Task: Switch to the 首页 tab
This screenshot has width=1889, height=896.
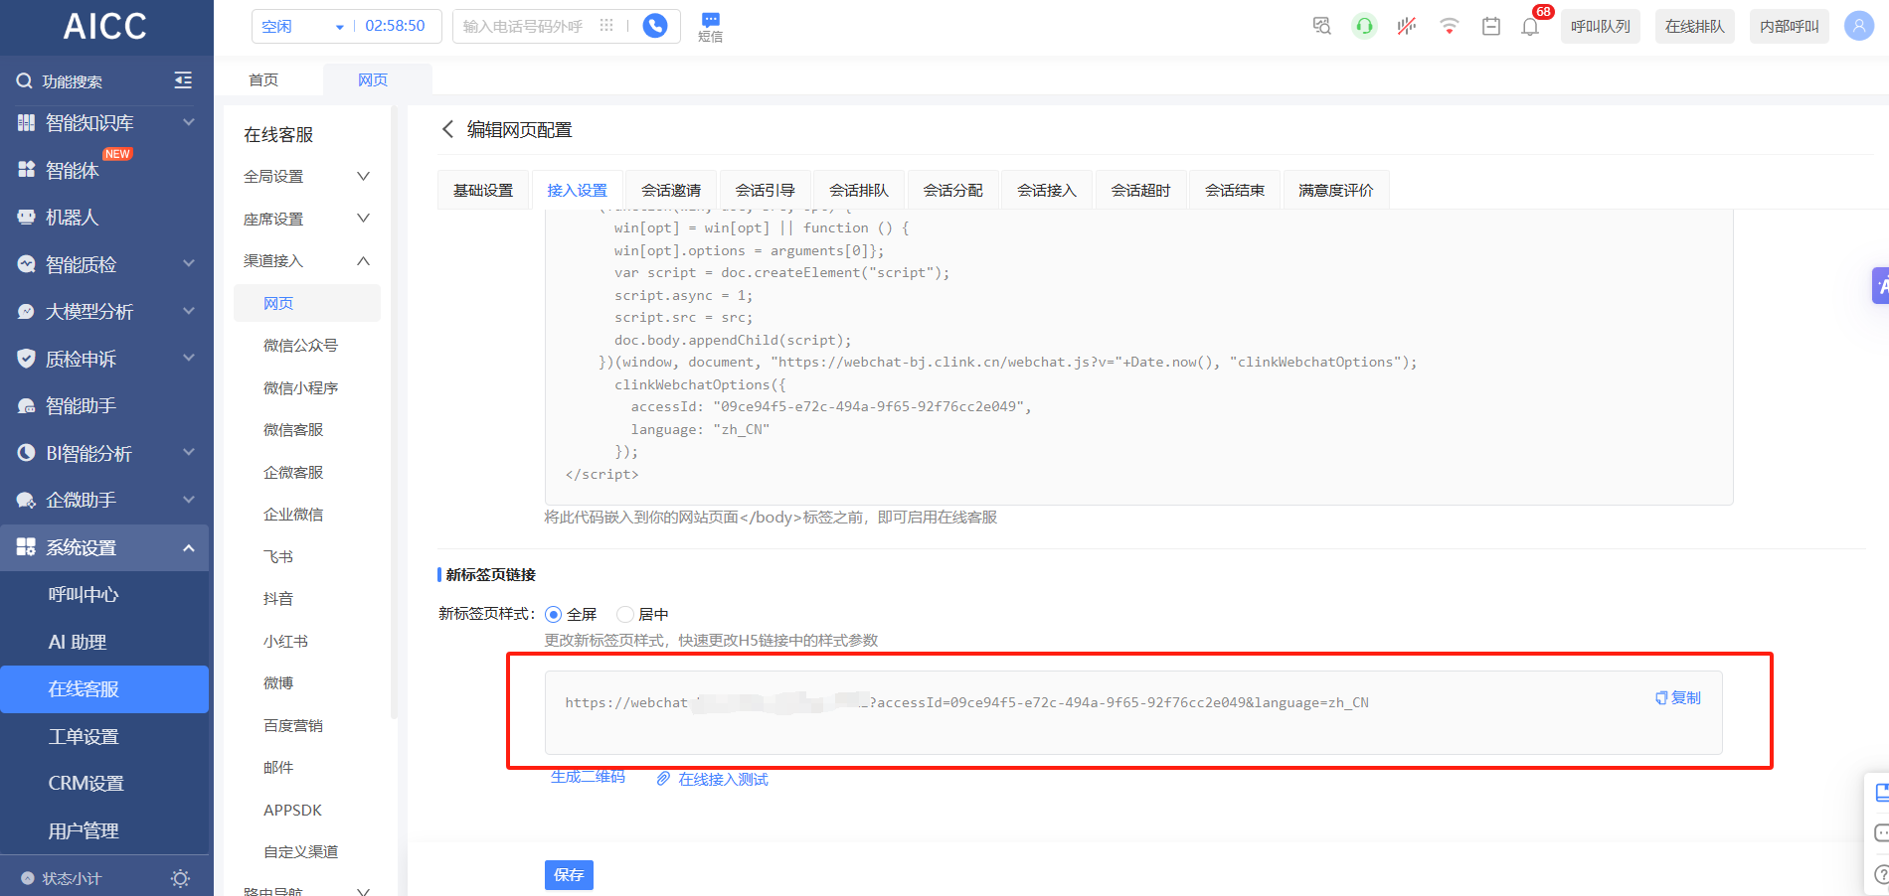Action: pos(263,79)
